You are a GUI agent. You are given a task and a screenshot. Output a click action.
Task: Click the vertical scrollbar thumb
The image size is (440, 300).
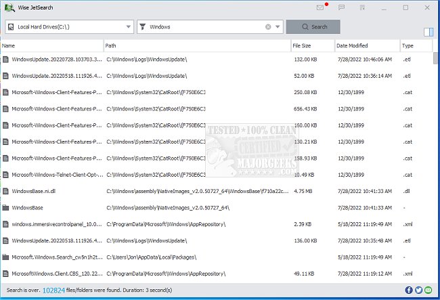pos(435,58)
